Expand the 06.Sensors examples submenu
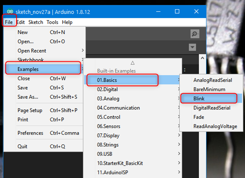The image size is (245, 178). pos(132,126)
